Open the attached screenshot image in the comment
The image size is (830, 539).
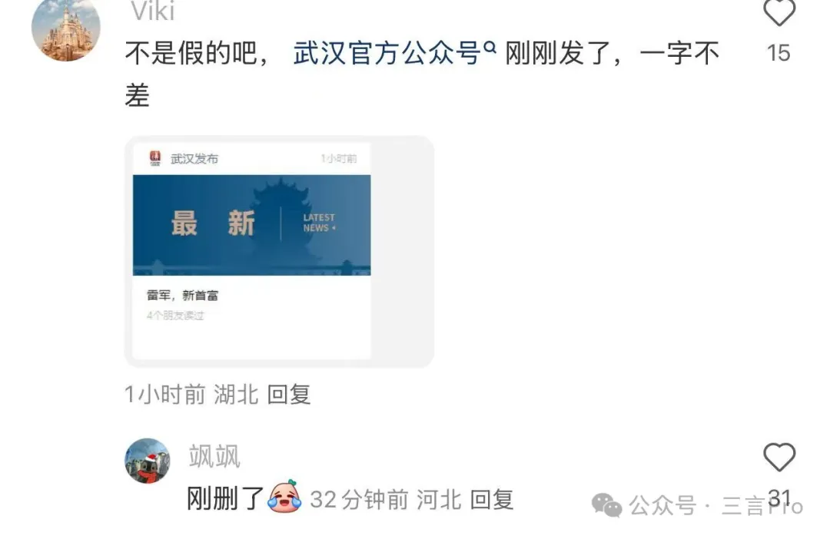point(279,251)
